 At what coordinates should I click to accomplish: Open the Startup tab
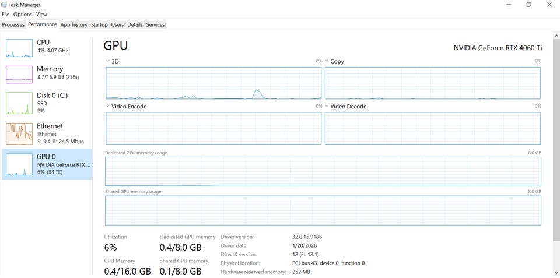pos(99,24)
